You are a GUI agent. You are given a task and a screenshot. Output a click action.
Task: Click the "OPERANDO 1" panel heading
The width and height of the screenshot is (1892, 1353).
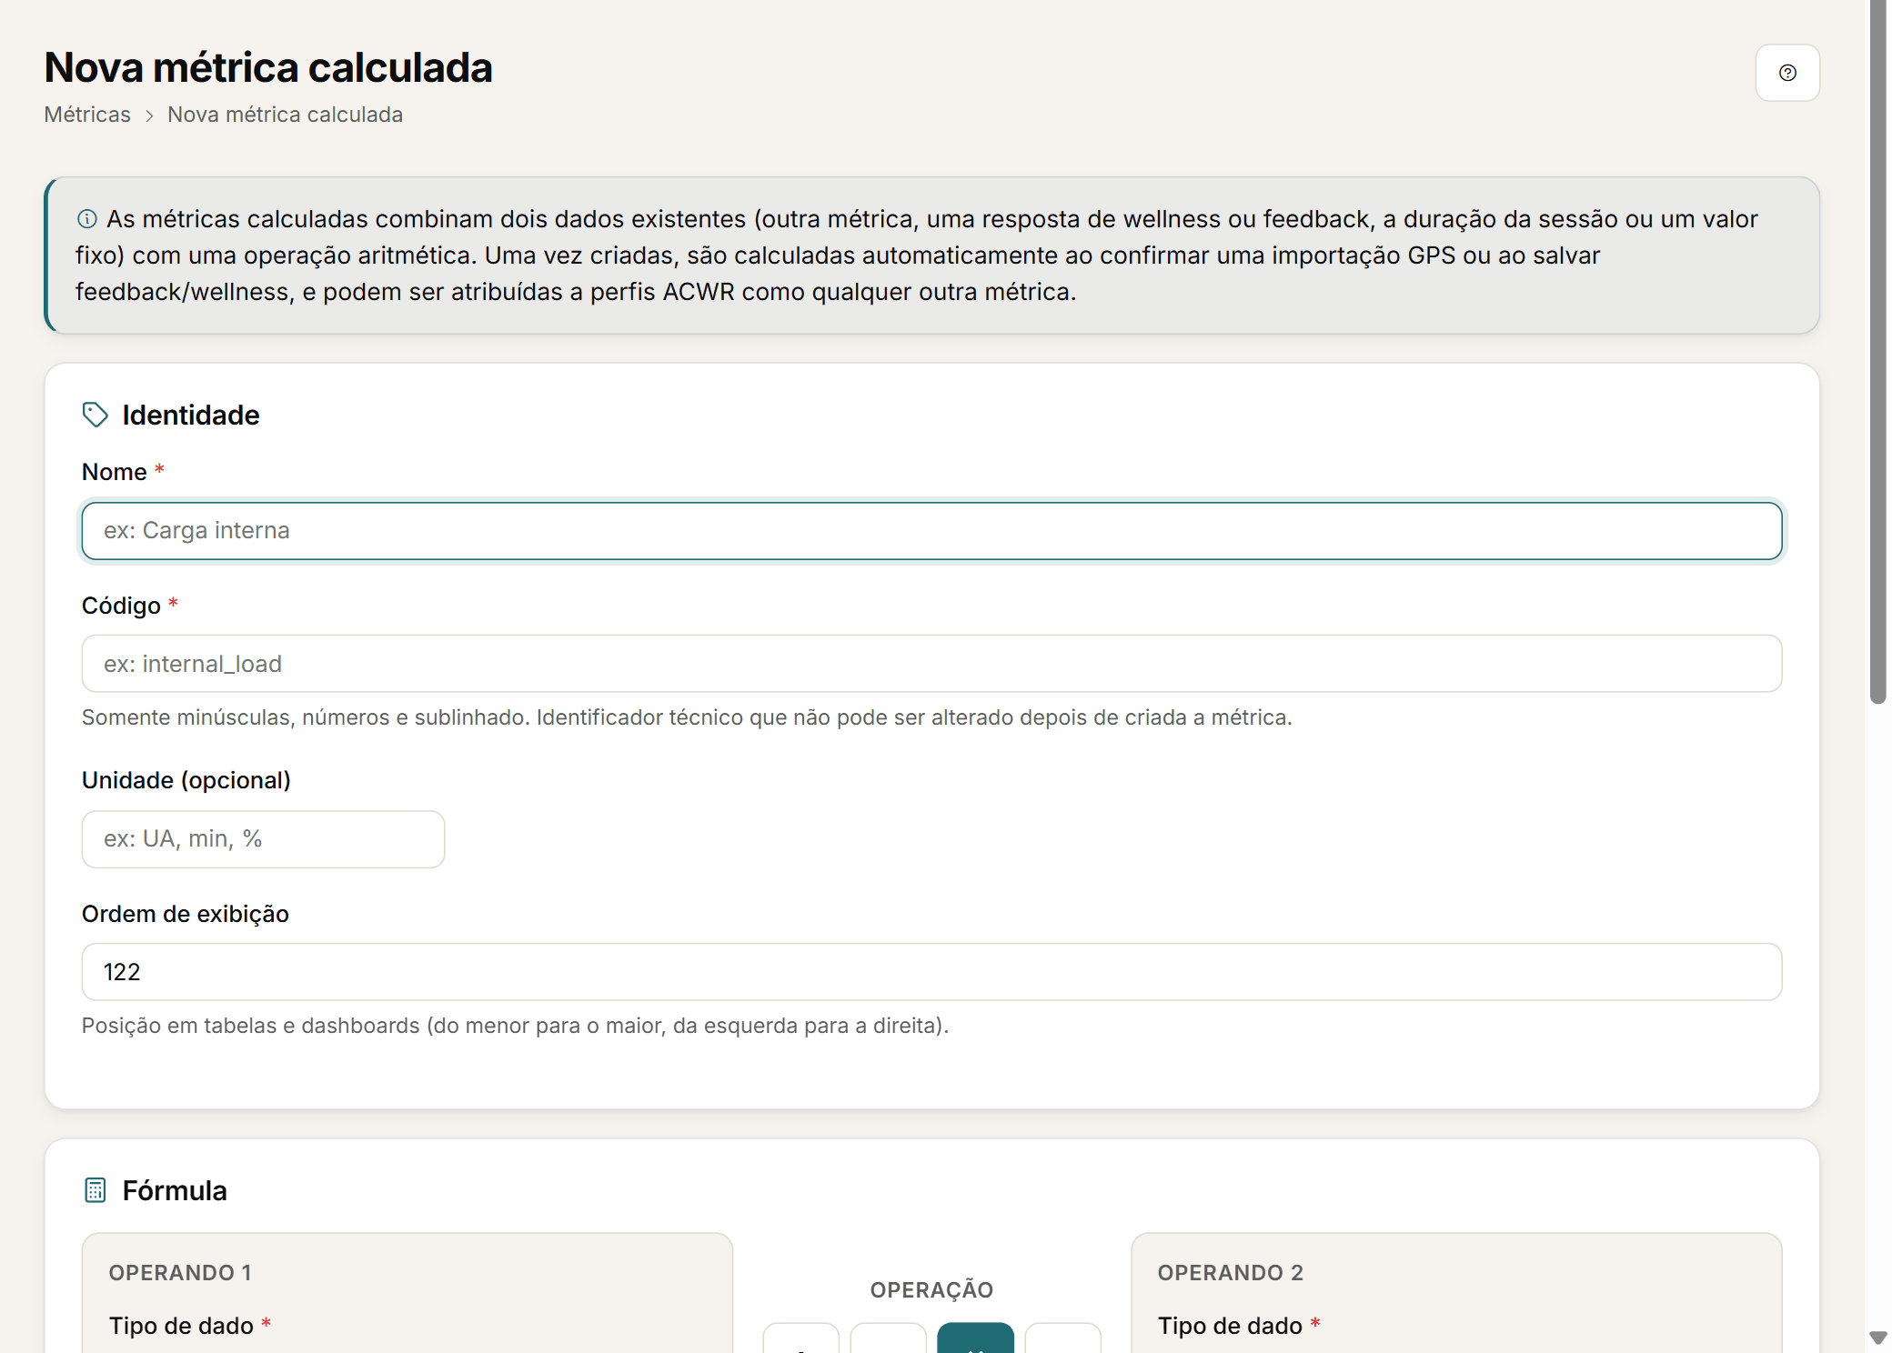click(x=180, y=1273)
